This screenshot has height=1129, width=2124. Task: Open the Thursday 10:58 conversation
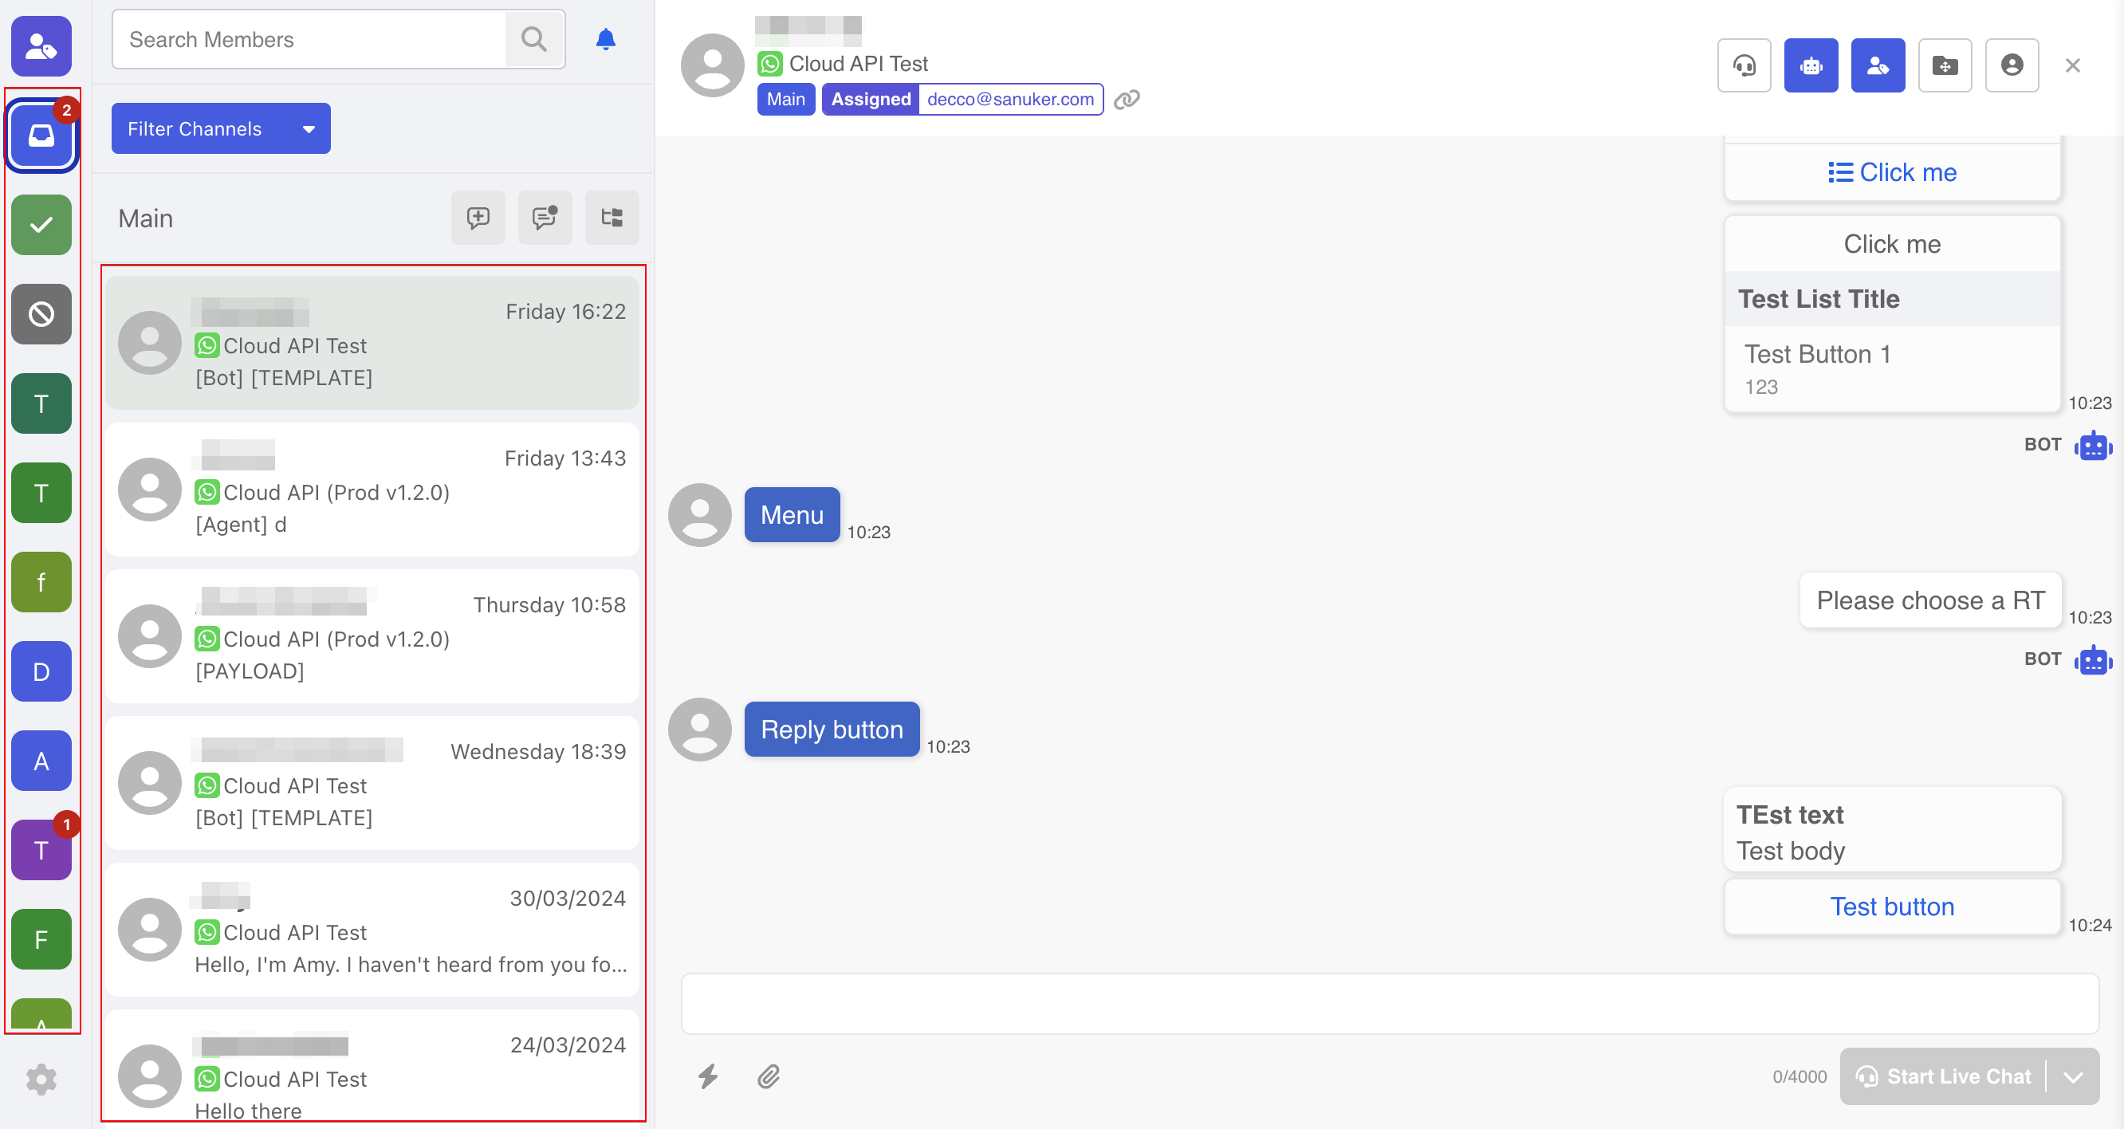(372, 637)
